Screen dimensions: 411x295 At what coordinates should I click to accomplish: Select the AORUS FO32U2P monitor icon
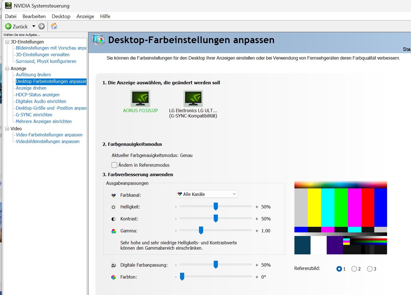tap(140, 99)
